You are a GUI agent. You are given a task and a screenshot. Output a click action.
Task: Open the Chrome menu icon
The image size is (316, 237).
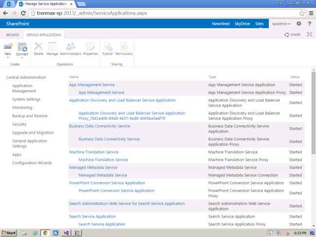[x=311, y=13]
